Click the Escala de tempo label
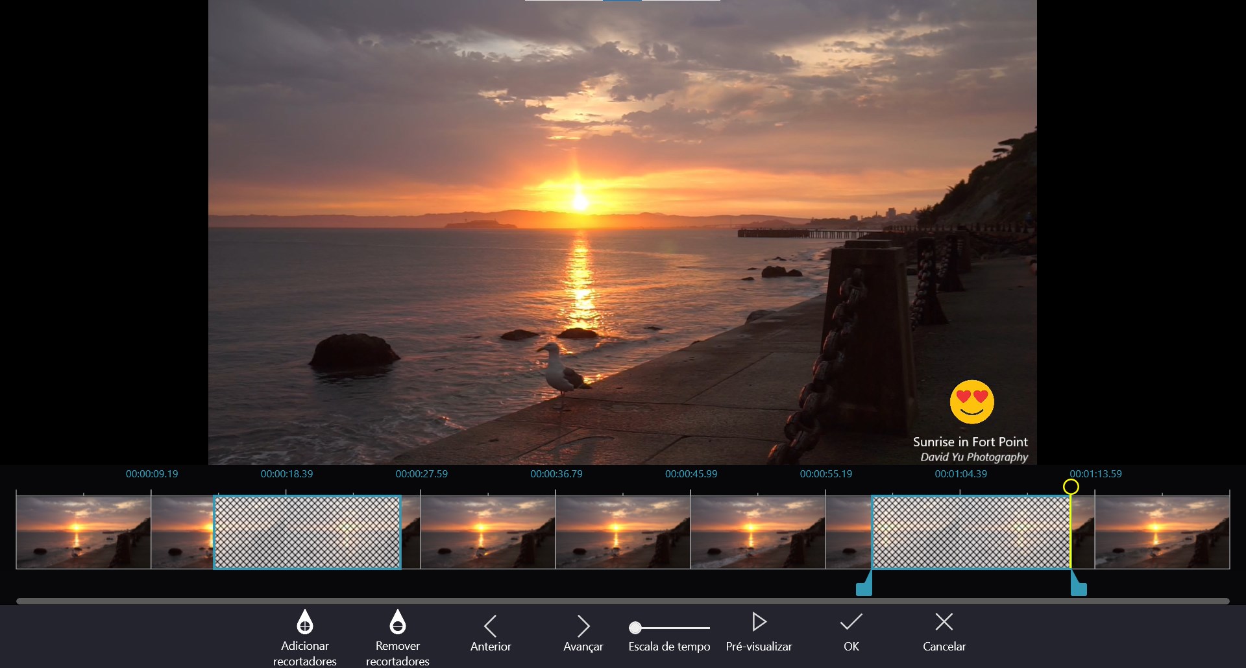The width and height of the screenshot is (1246, 668). click(669, 647)
